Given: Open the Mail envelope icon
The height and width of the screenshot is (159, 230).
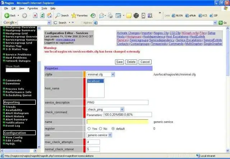Looking at the screenshot, I should click(101, 15).
